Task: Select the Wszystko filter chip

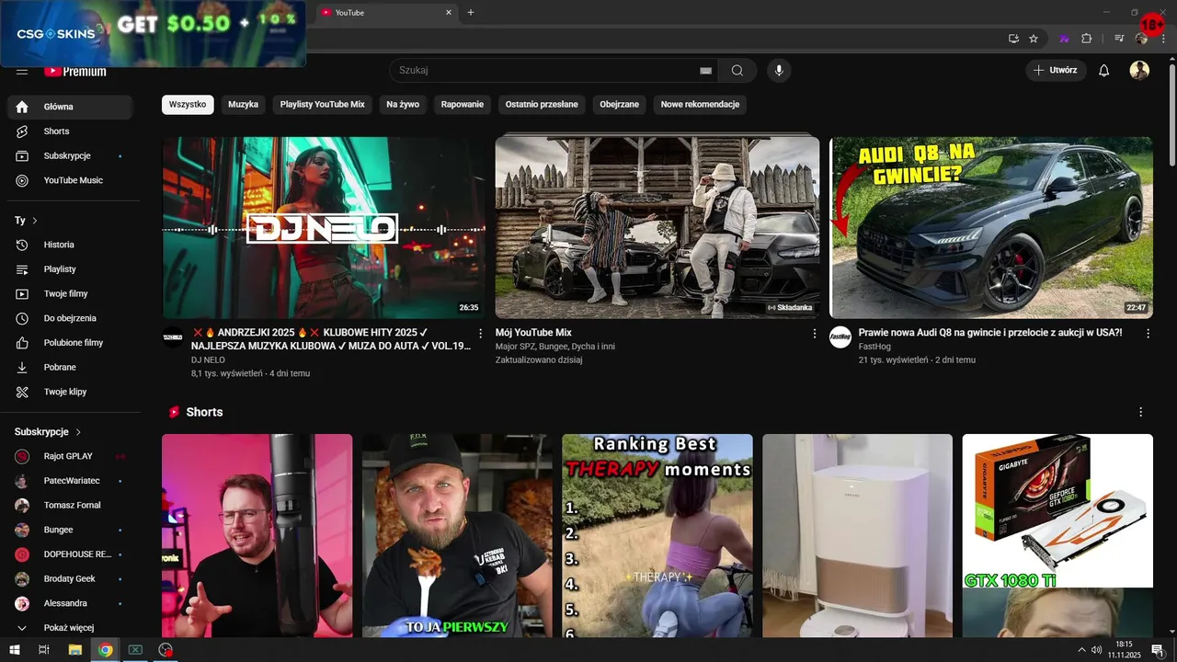Action: pyautogui.click(x=188, y=105)
